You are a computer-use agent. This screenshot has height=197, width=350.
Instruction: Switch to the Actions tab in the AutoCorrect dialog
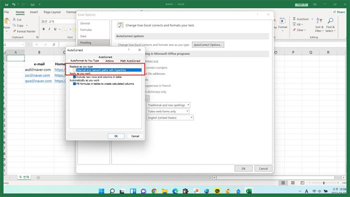point(109,60)
